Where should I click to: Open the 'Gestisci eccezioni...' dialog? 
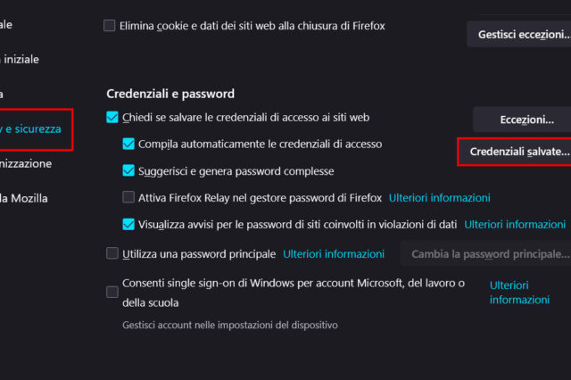518,35
